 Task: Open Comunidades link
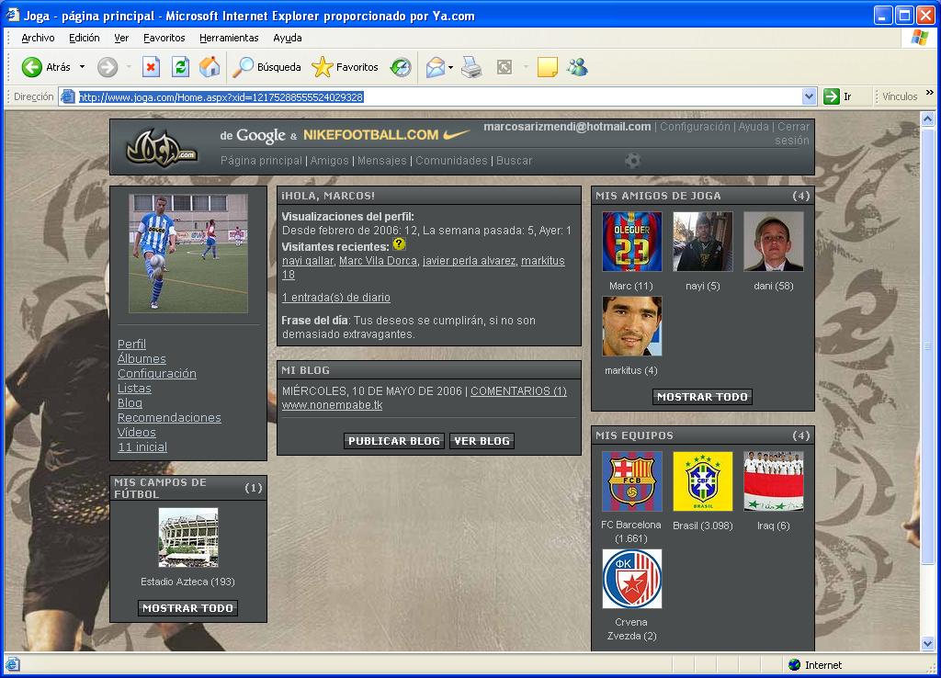[x=451, y=161]
